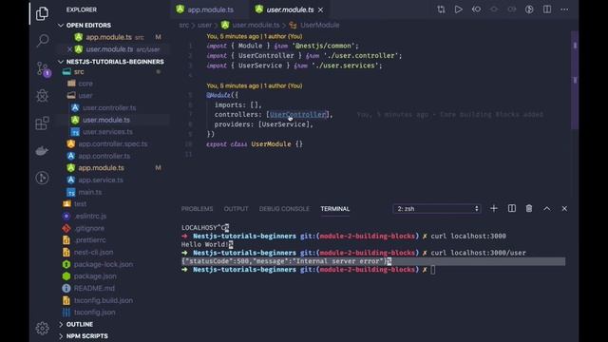The image size is (608, 342).
Task: Click the Run play icon in editor toolbar
Action: (458, 9)
